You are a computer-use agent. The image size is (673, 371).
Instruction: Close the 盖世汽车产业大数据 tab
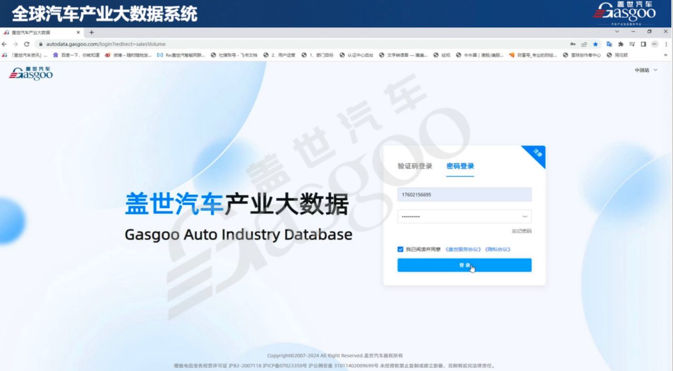click(78, 32)
